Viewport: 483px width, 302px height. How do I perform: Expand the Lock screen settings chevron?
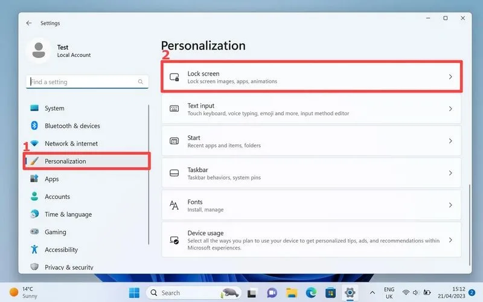pyautogui.click(x=450, y=77)
